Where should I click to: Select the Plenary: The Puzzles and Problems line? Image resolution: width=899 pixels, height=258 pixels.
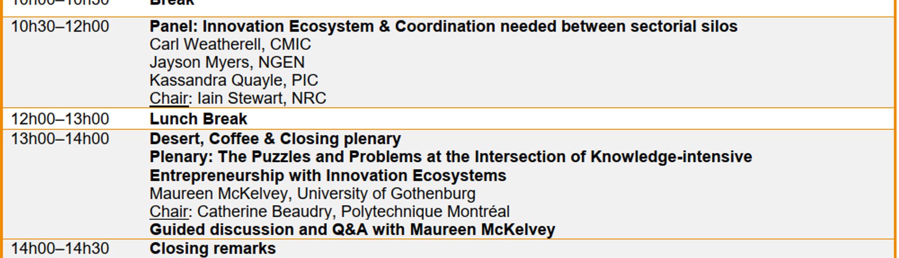(451, 157)
